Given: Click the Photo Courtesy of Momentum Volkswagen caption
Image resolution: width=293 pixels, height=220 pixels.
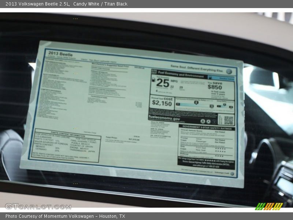Looking at the screenshot, I should tap(65, 216).
